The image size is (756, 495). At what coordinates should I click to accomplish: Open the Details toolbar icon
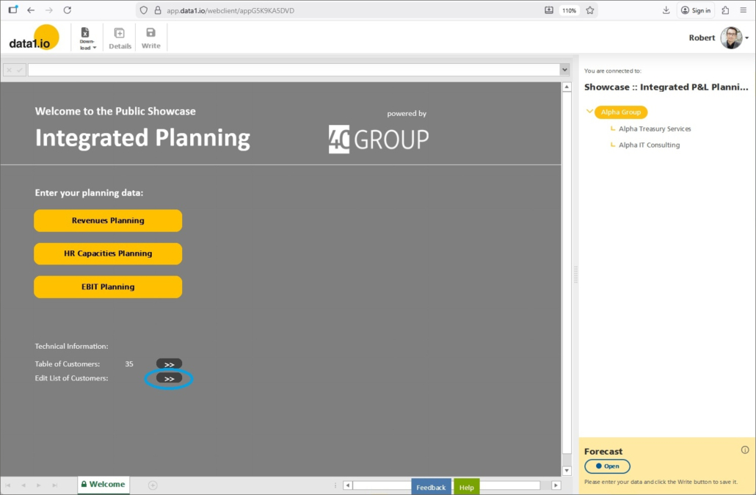120,37
